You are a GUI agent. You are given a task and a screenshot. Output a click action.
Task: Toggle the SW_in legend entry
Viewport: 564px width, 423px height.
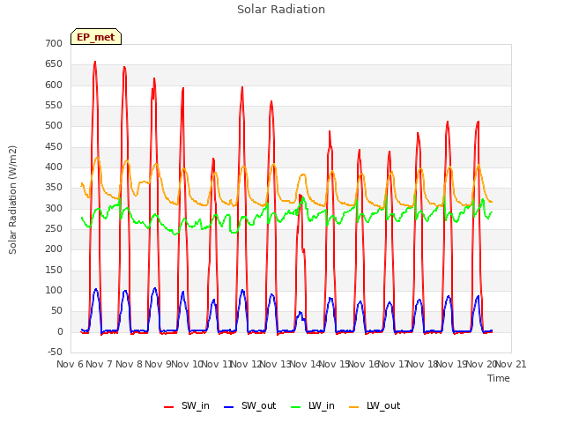pyautogui.click(x=186, y=405)
